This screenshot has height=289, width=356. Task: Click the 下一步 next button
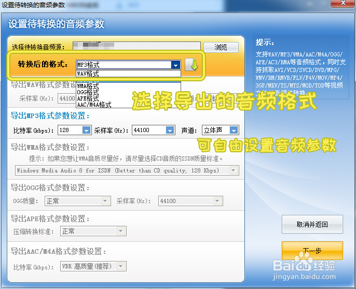pyautogui.click(x=312, y=251)
